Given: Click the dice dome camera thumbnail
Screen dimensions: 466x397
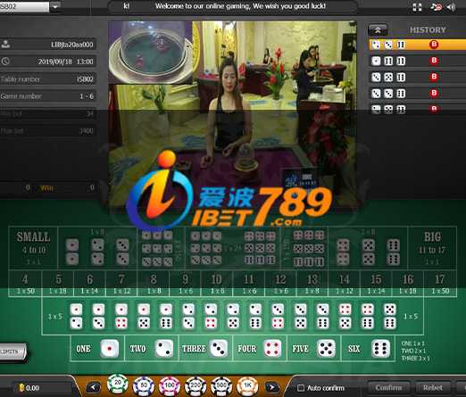Looking at the screenshot, I should pos(151,53).
